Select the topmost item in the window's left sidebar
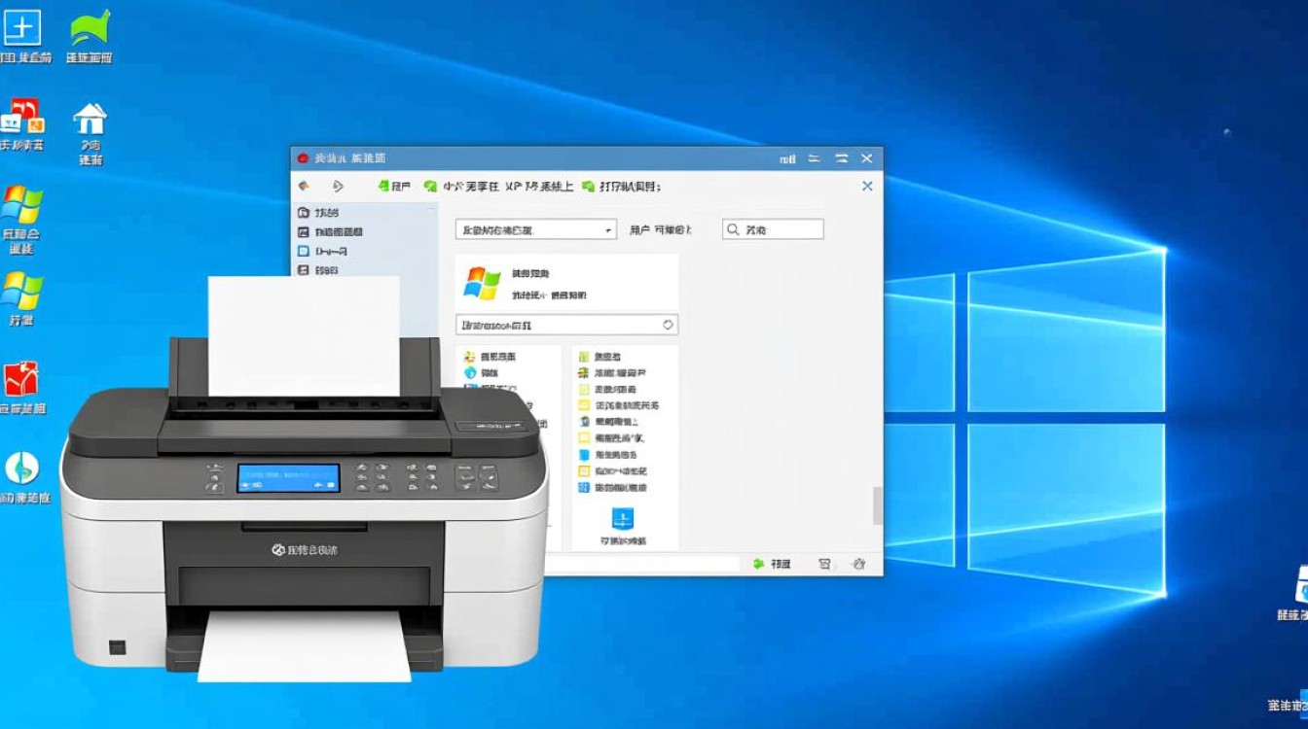The height and width of the screenshot is (729, 1308). [320, 213]
